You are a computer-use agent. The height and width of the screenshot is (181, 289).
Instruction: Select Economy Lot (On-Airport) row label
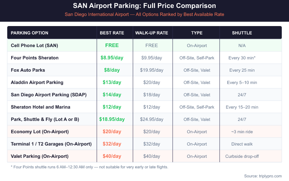tap(40, 132)
